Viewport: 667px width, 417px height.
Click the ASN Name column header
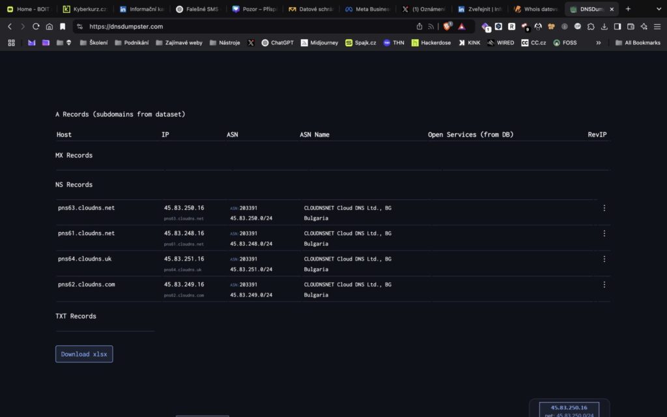pos(315,134)
